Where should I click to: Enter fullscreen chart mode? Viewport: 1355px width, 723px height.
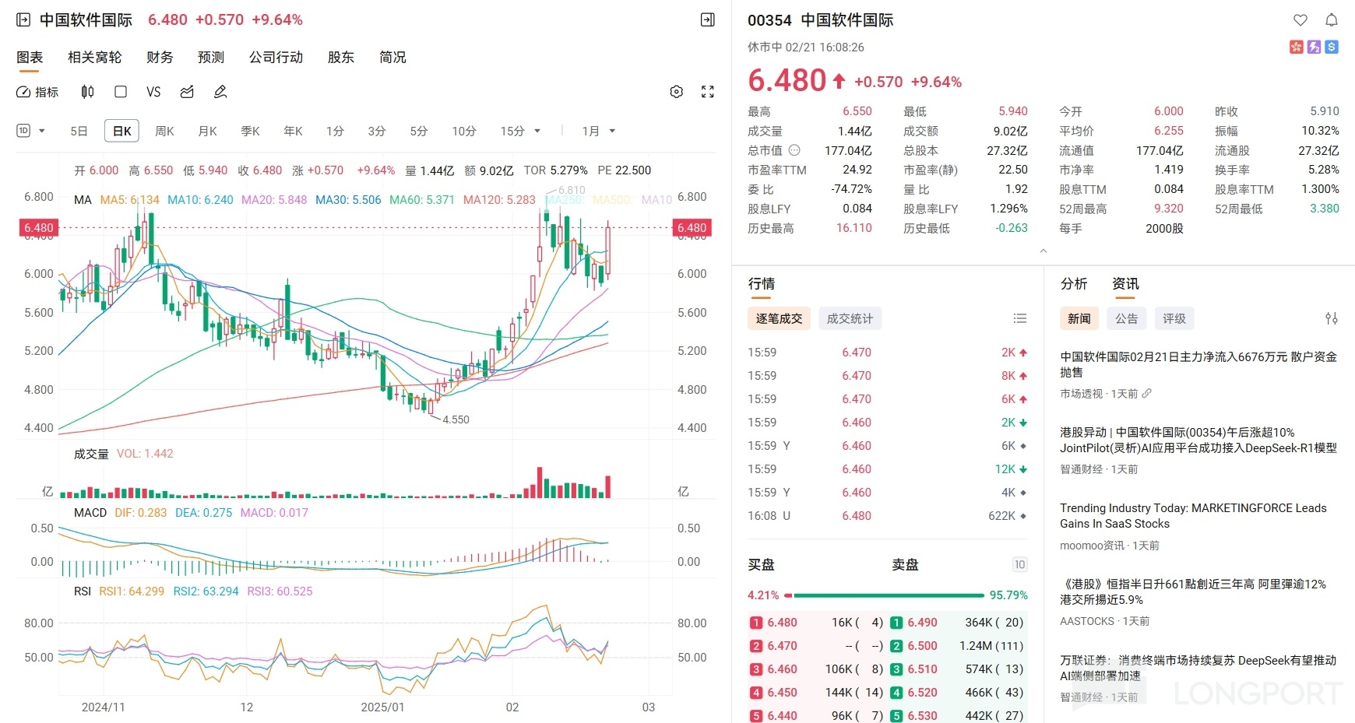click(707, 92)
